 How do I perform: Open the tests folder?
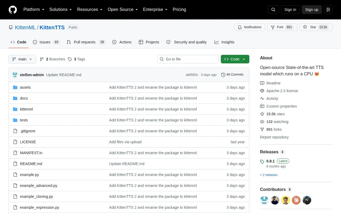pos(24,120)
